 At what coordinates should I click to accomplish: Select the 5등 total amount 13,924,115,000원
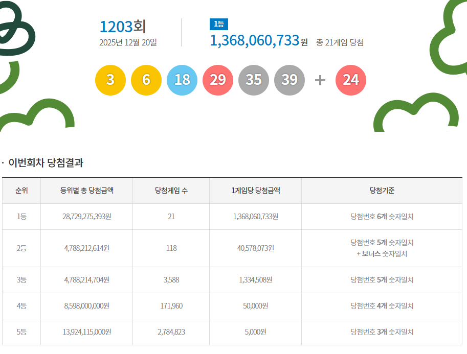[x=87, y=332]
